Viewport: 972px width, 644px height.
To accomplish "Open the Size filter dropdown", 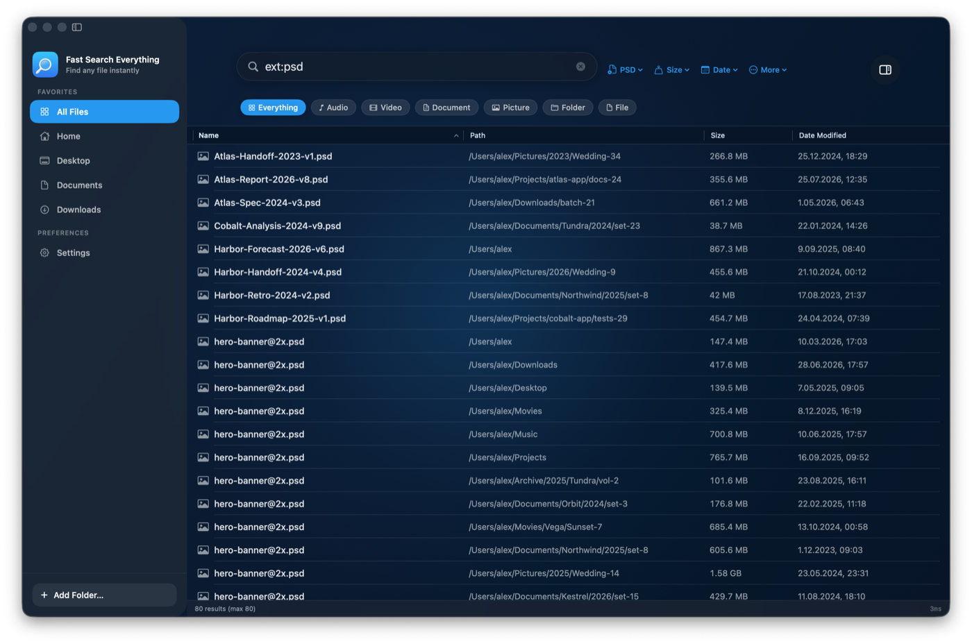I will (672, 70).
